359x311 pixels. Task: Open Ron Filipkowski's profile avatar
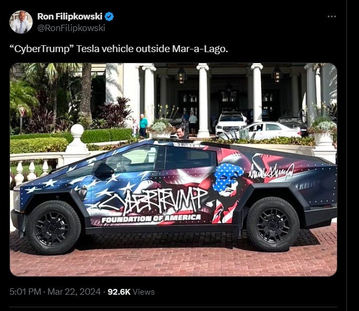[21, 22]
